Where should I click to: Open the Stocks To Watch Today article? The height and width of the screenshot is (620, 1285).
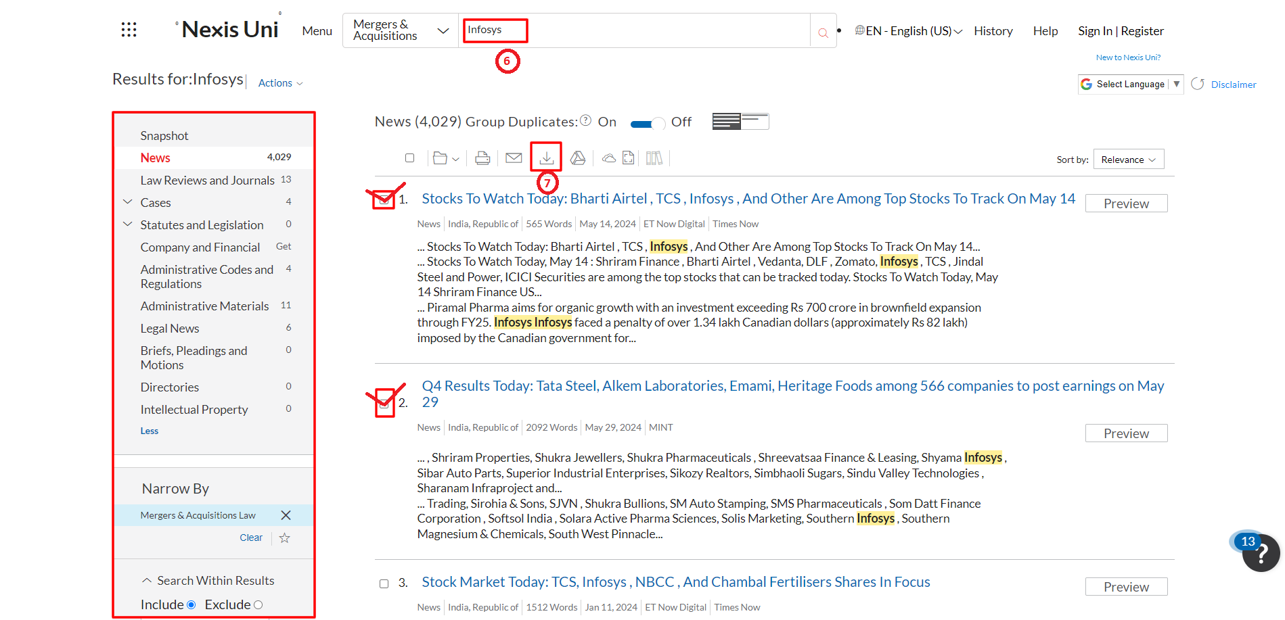(748, 199)
